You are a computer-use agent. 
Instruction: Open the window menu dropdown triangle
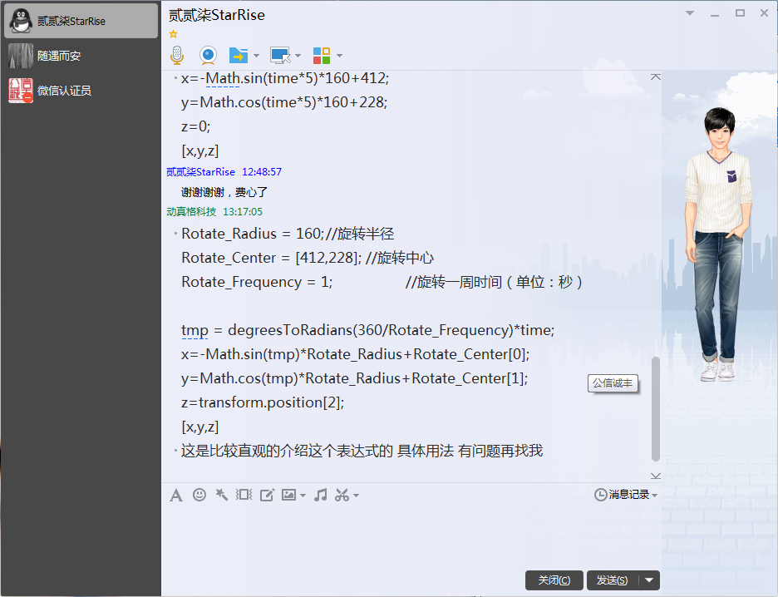click(690, 13)
